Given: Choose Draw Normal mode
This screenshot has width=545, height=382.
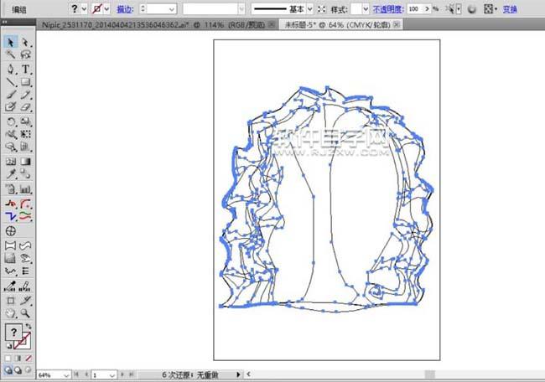Looking at the screenshot, I should click(8, 370).
